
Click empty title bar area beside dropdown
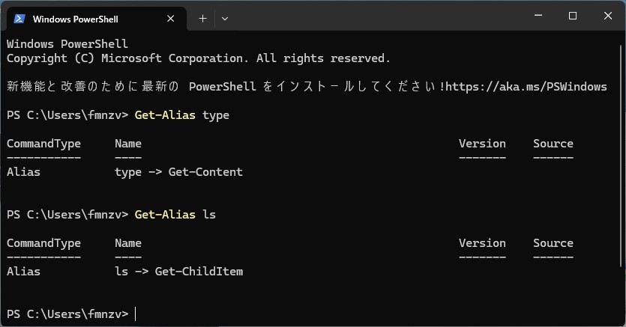(375, 16)
